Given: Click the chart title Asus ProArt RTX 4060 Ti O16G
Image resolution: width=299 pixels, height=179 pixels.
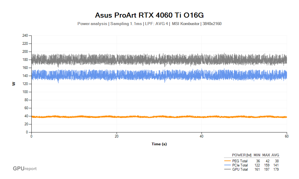Looking at the screenshot, I should 149,15.
